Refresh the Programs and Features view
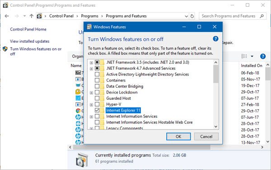271x170 pixels. pos(192,16)
